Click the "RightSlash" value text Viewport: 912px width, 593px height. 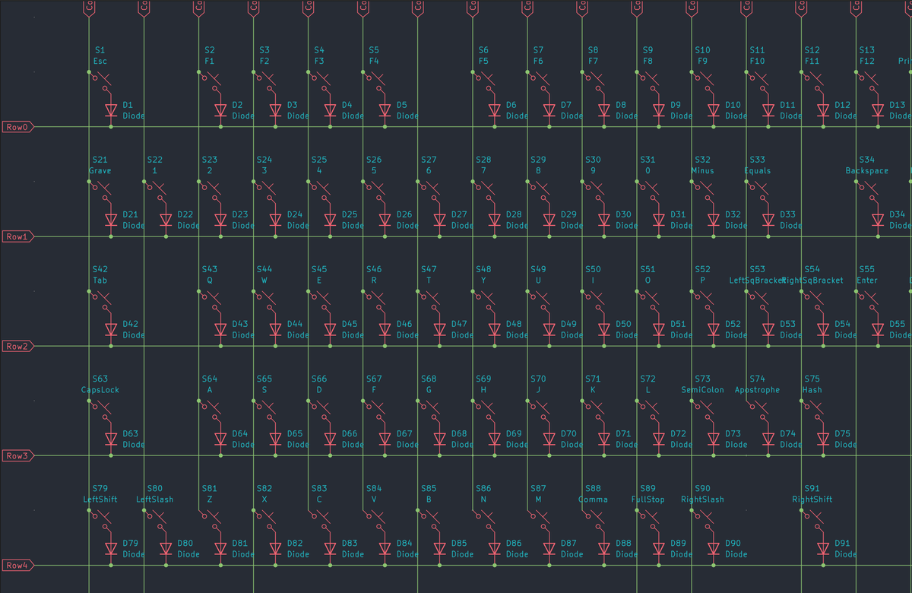pyautogui.click(x=702, y=499)
